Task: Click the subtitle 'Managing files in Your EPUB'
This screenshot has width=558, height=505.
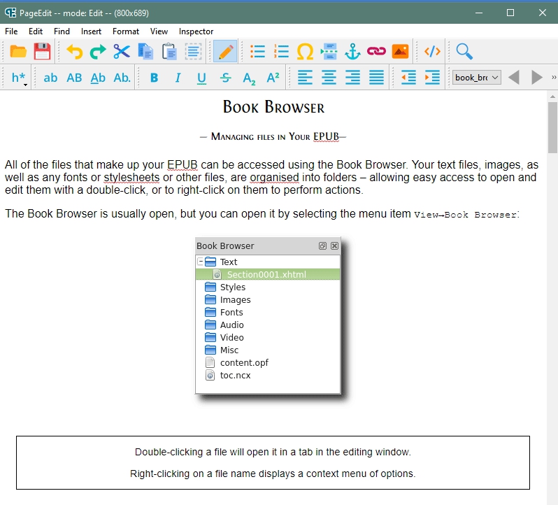Action: (275, 136)
